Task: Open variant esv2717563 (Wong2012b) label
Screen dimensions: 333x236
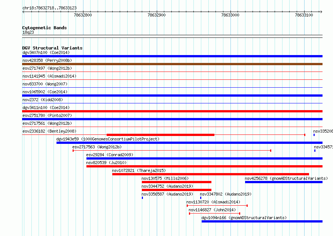Action: [x=97, y=147]
